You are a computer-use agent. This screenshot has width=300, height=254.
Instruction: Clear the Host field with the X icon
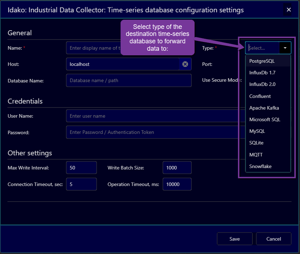pyautogui.click(x=185, y=64)
